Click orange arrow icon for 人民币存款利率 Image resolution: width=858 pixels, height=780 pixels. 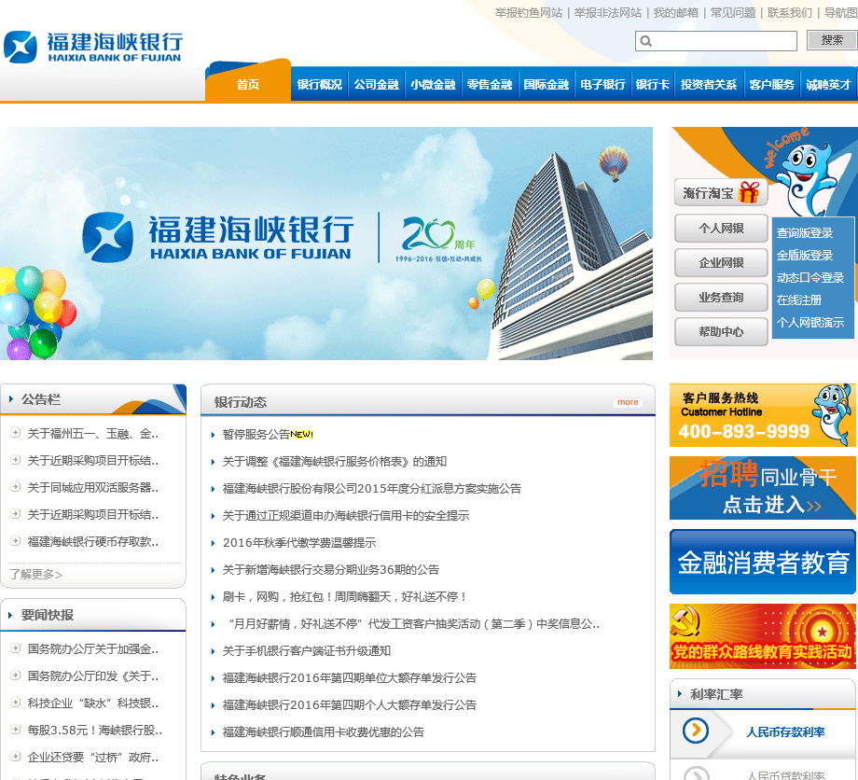pyautogui.click(x=696, y=731)
